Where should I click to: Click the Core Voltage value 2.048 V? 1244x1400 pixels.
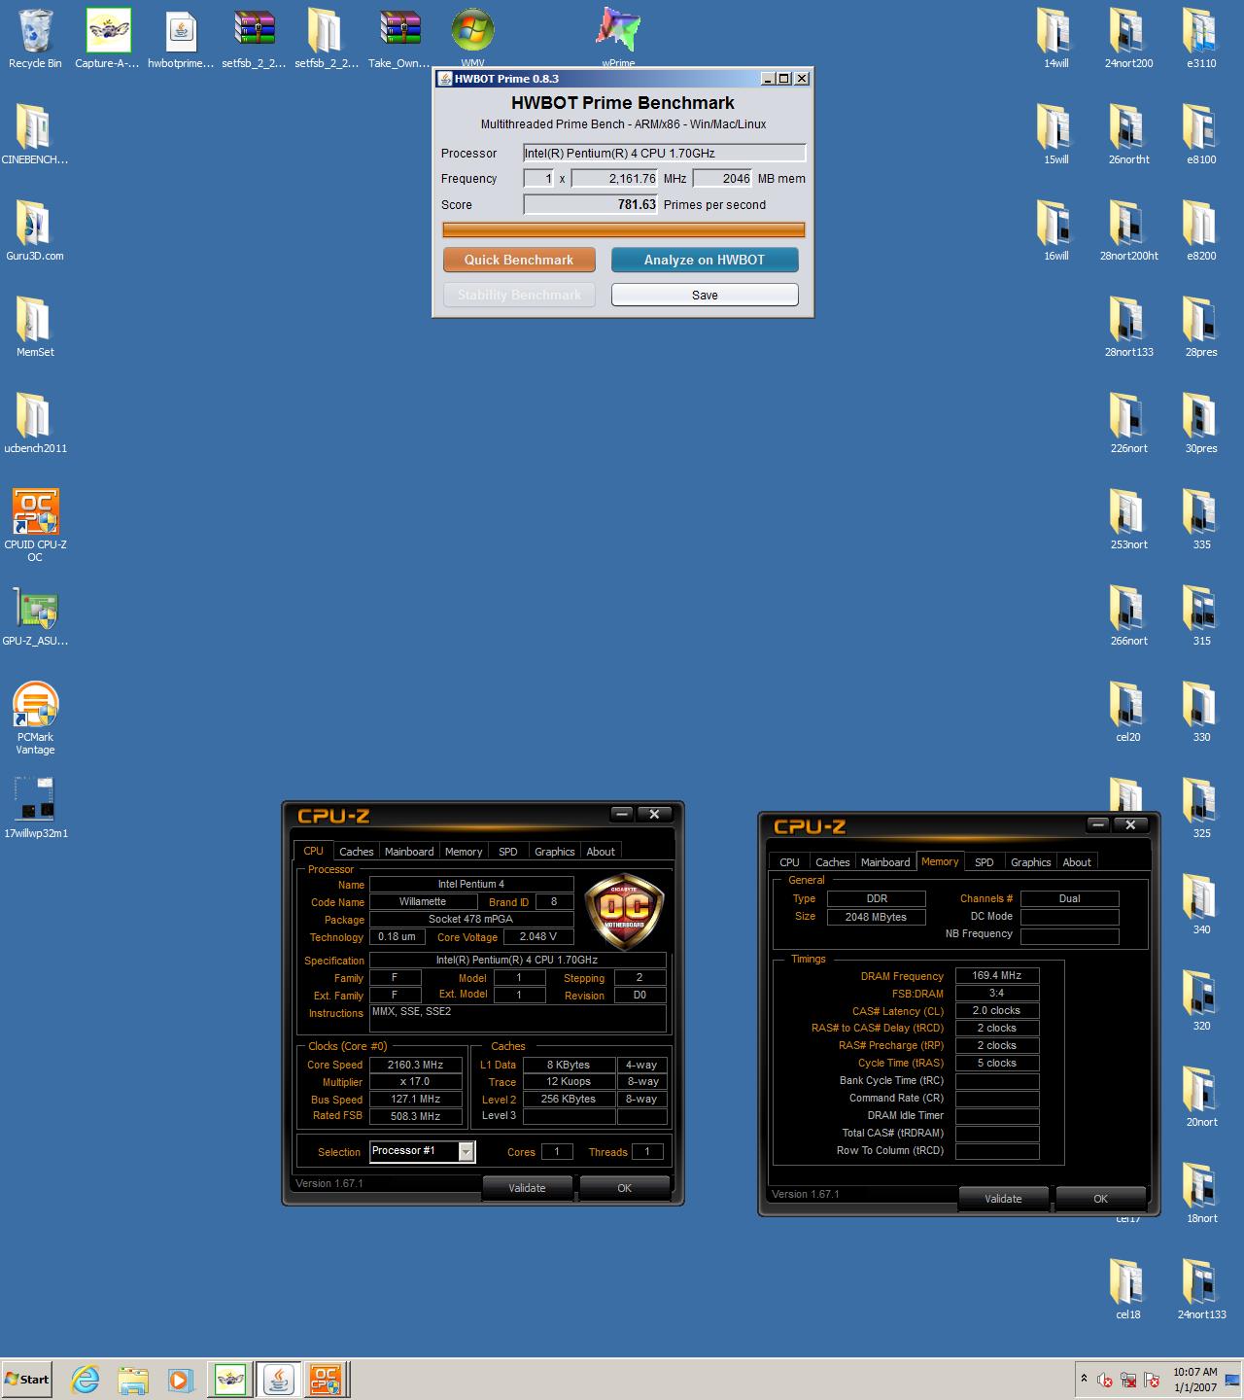coord(538,936)
